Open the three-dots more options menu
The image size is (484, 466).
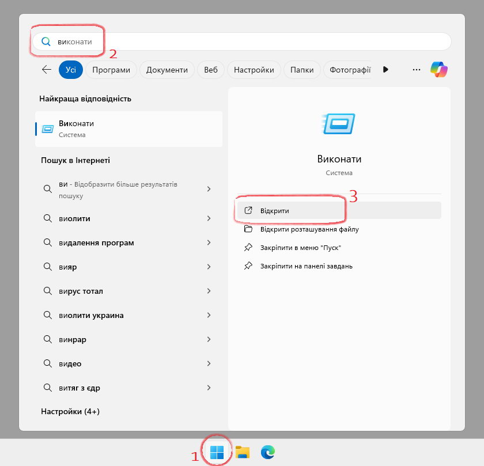pyautogui.click(x=417, y=70)
